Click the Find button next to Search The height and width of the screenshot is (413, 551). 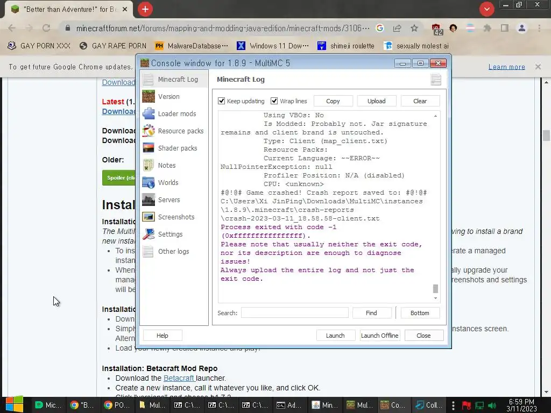click(371, 313)
